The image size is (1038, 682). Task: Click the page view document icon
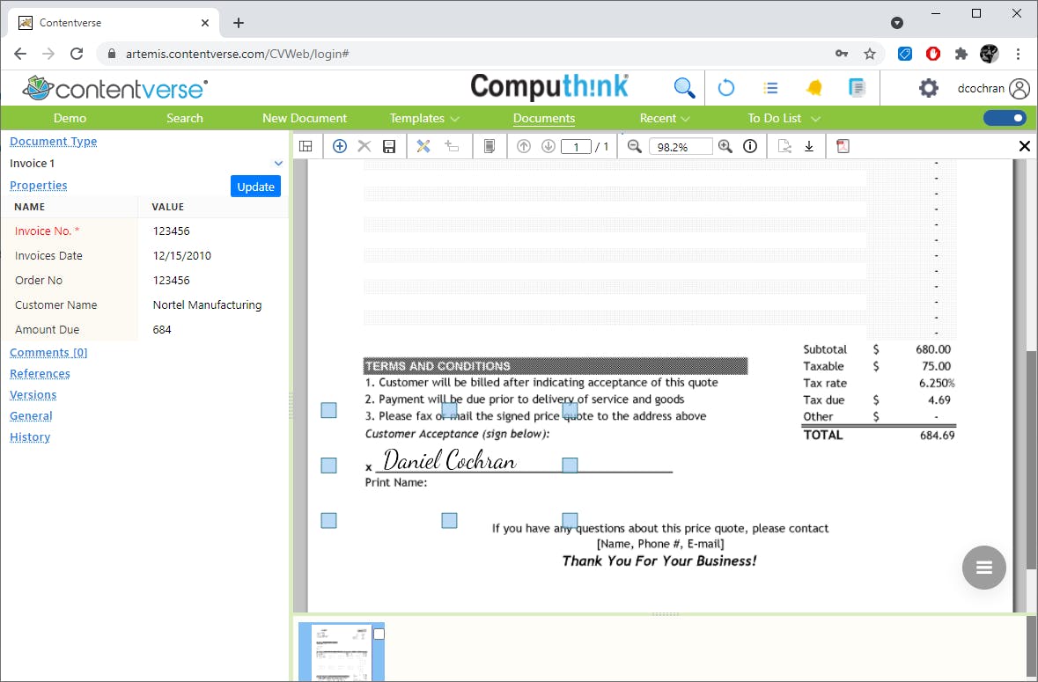point(490,146)
